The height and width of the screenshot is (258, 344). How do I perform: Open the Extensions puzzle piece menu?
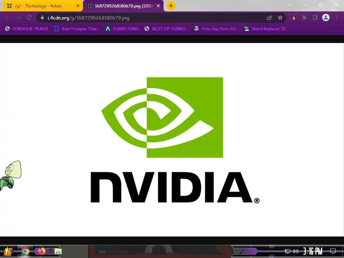tap(304, 17)
